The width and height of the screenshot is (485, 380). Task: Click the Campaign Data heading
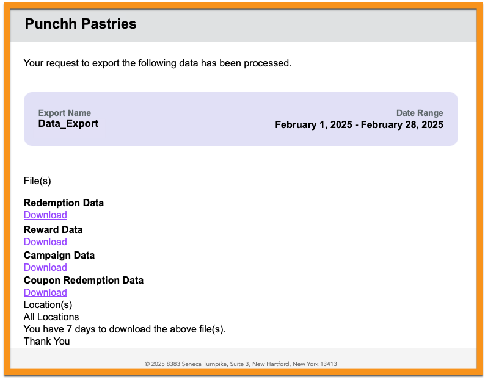pos(59,256)
